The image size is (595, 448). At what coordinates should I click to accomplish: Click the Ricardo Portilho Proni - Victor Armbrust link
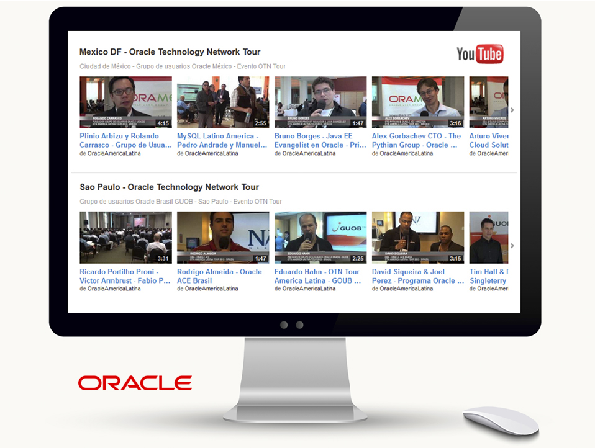[x=125, y=276]
